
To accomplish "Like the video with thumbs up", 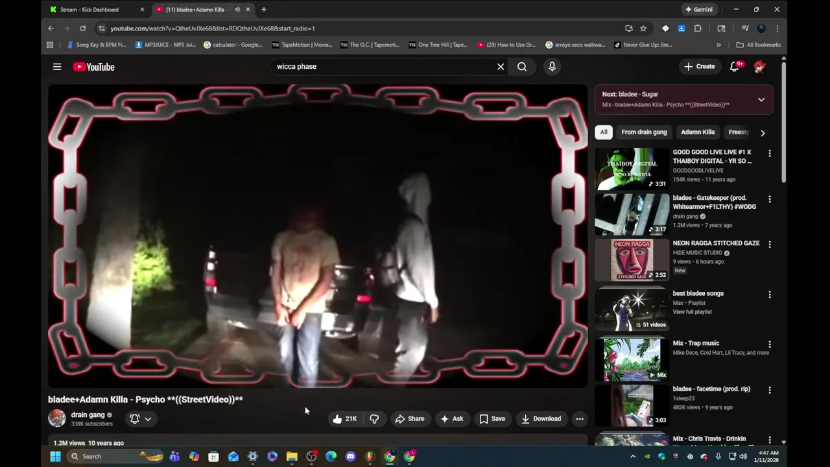I will tap(345, 419).
